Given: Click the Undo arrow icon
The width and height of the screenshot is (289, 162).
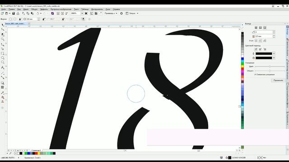Looking at the screenshot, I should tap(38, 13).
